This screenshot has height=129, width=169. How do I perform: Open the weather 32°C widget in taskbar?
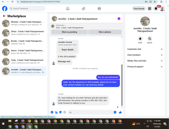tap(136, 124)
